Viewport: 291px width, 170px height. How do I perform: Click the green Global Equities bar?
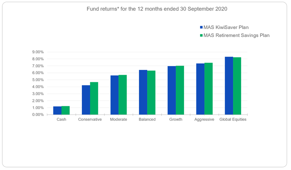tap(237, 86)
